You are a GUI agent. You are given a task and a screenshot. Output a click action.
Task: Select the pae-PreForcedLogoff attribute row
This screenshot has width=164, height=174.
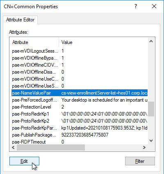click(x=80, y=100)
